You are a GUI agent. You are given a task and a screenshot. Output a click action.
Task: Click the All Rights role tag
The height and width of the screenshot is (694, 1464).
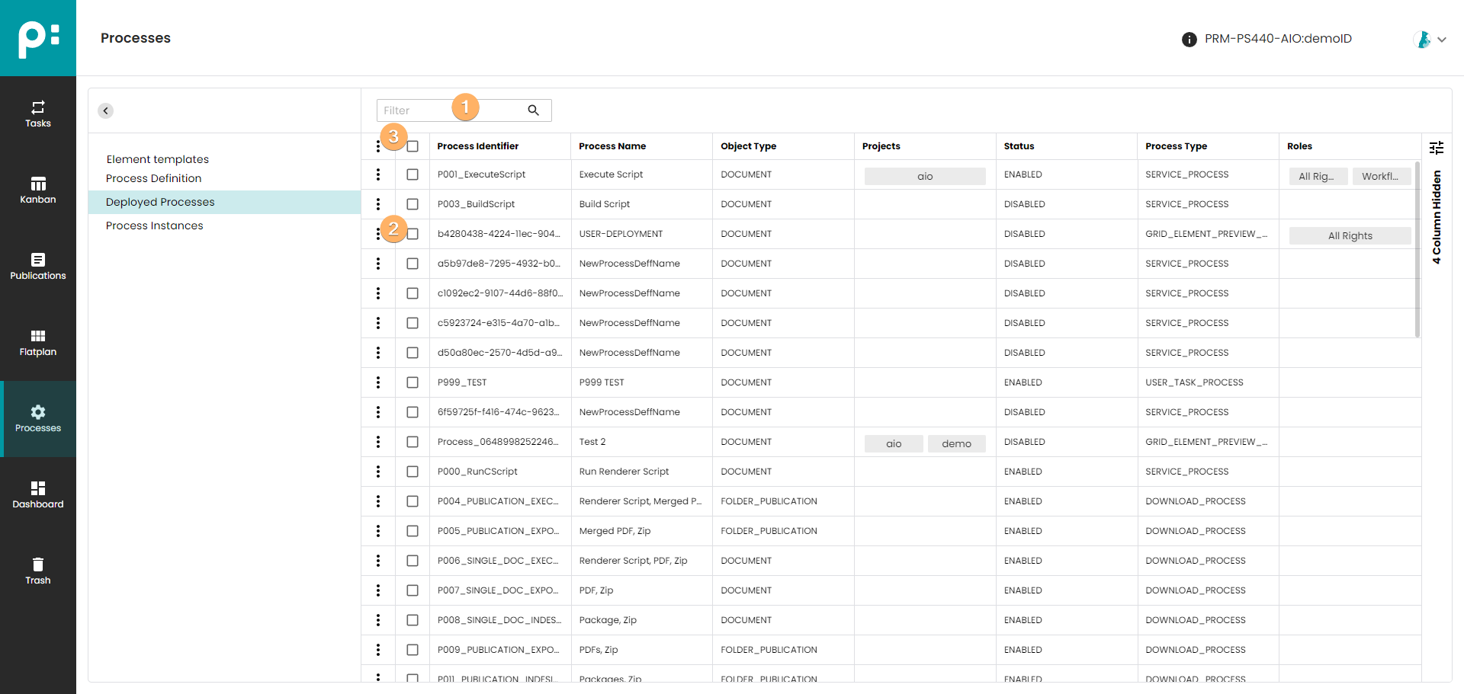pyautogui.click(x=1350, y=236)
